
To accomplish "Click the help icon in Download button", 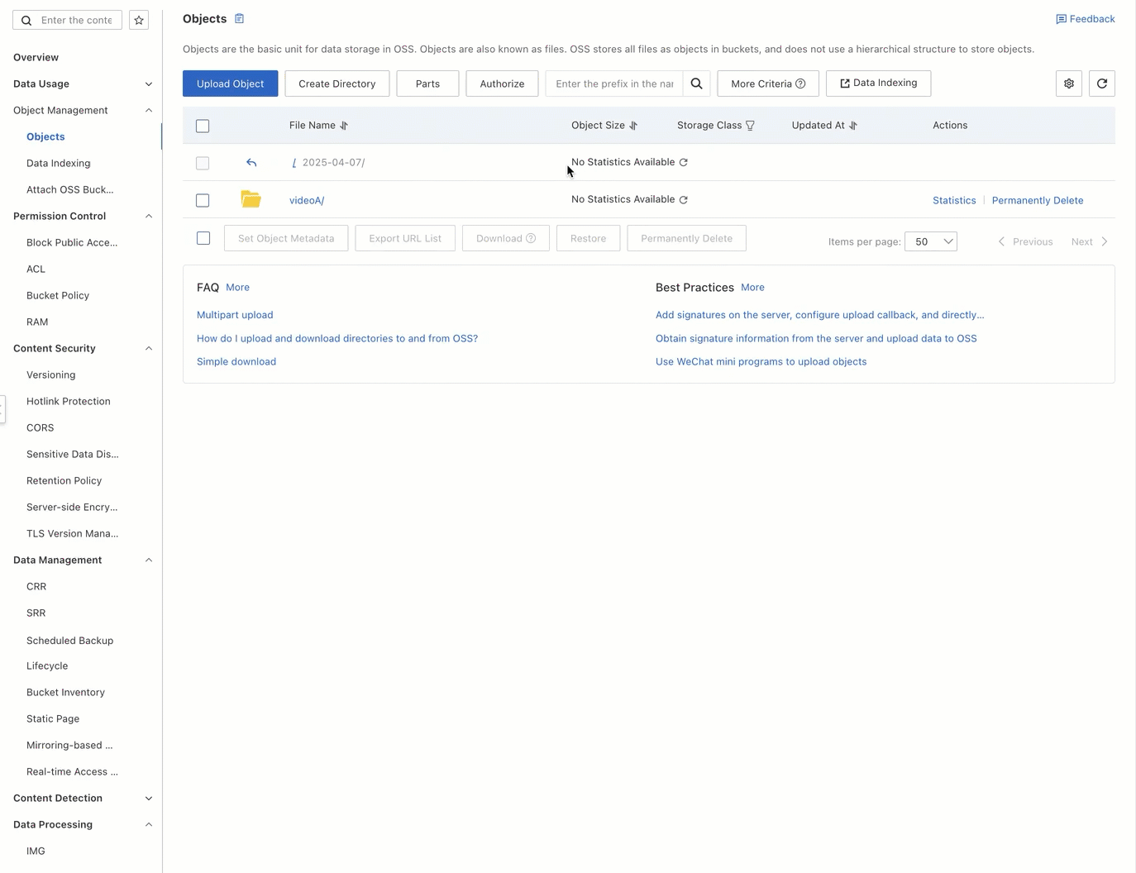I will click(x=531, y=238).
